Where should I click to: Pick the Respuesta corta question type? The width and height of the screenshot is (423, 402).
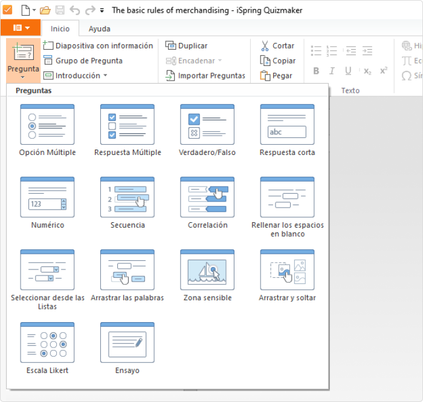click(287, 130)
